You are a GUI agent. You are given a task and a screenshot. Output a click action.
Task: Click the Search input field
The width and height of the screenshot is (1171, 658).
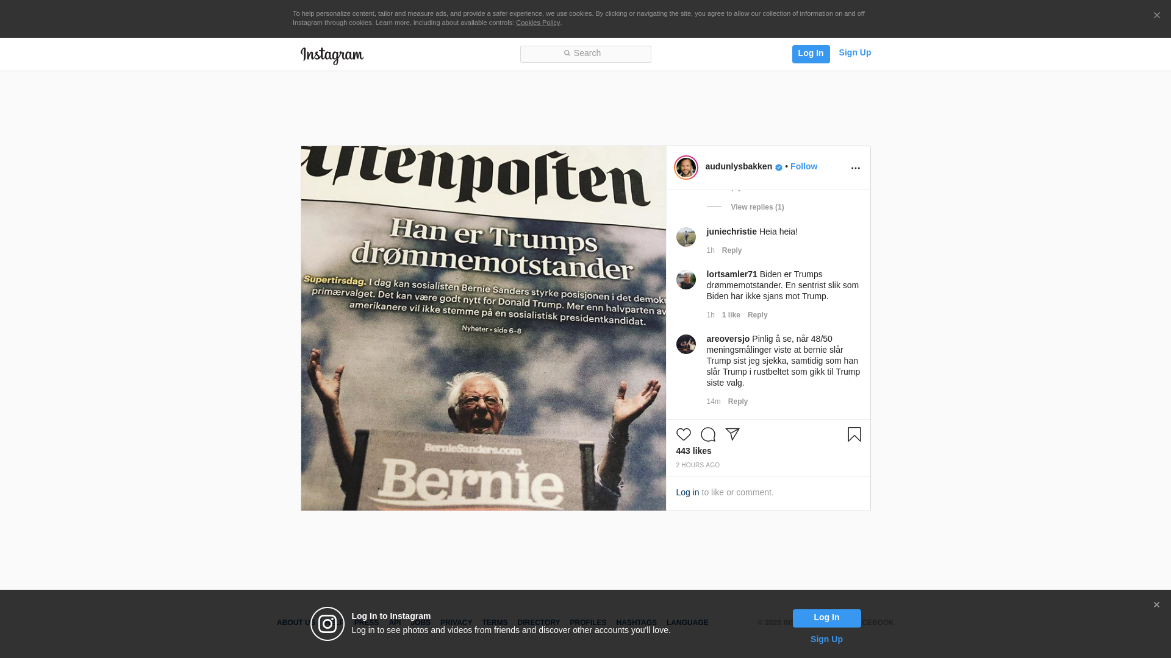tap(585, 54)
